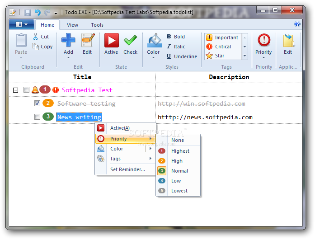Open the help question mark icon
Viewport: 315px width, 239px height.
click(297, 24)
